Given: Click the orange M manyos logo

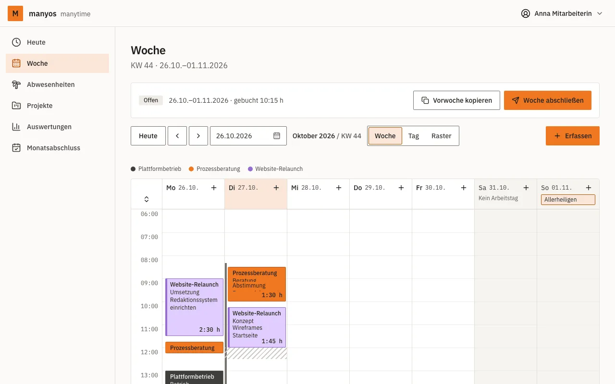Looking at the screenshot, I should pyautogui.click(x=15, y=13).
